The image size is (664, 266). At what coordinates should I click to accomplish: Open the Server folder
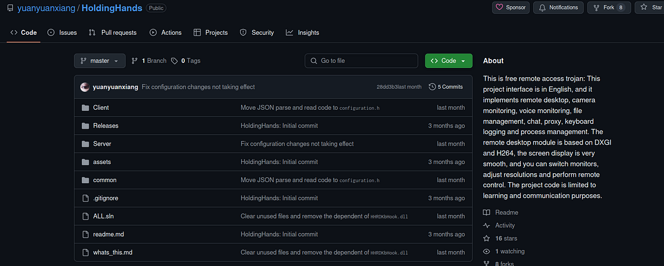[102, 144]
